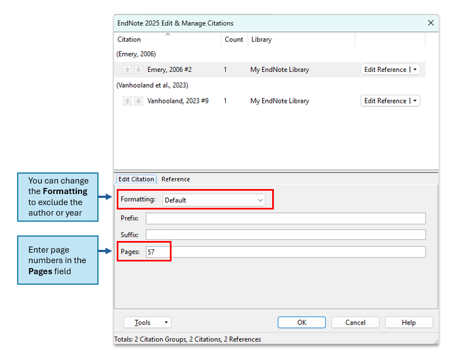Open the Tools dropdown menu
Image resolution: width=452 pixels, height=356 pixels.
point(147,323)
